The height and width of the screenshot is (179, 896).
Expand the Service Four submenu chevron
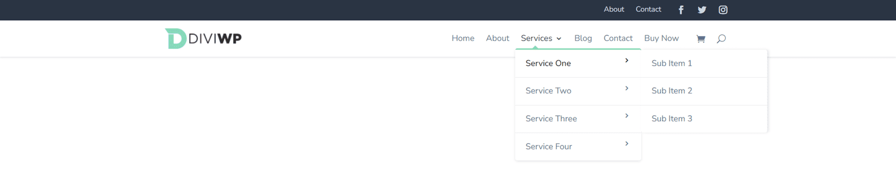(627, 143)
